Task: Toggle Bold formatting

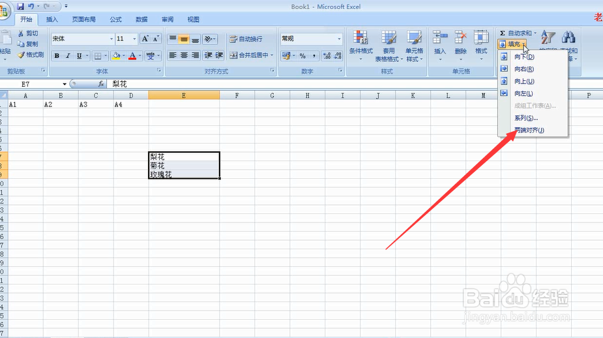Action: (57, 56)
